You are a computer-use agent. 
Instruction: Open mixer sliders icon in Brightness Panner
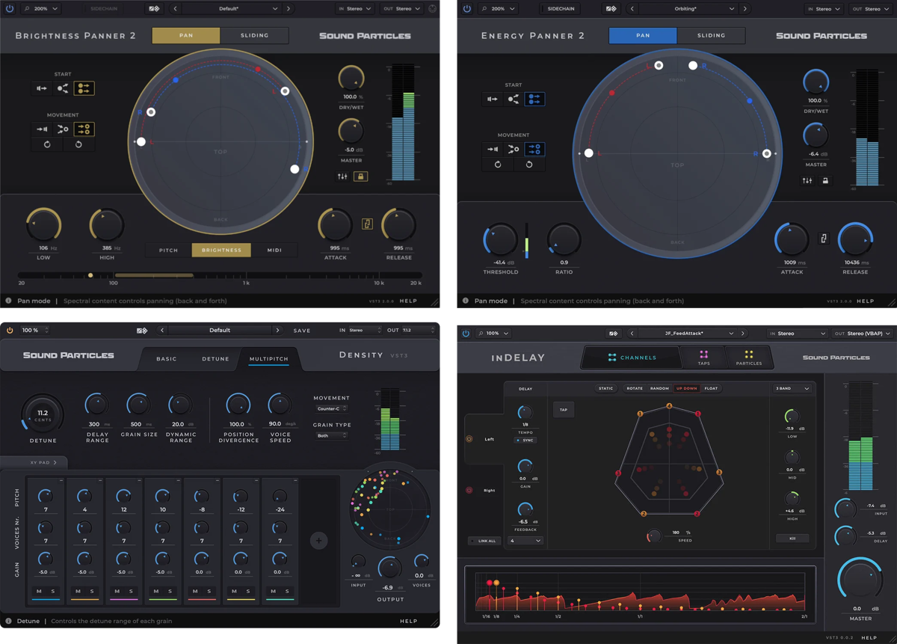342,177
